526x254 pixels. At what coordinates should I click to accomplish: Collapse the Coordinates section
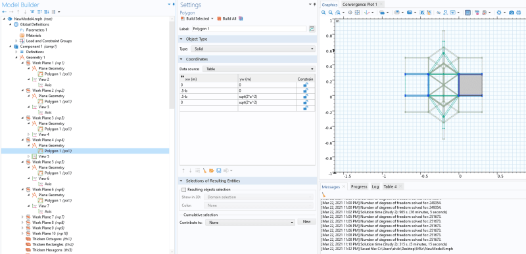[182, 59]
